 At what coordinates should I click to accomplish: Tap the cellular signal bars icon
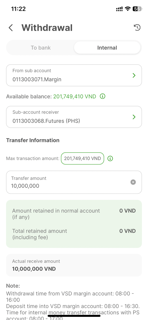click(x=120, y=9)
